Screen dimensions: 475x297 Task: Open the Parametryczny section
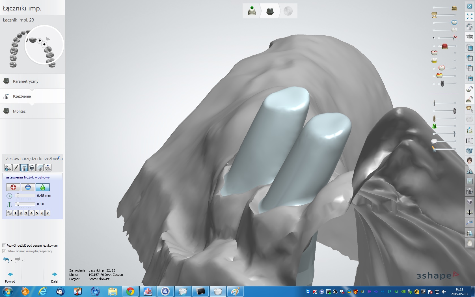point(26,81)
